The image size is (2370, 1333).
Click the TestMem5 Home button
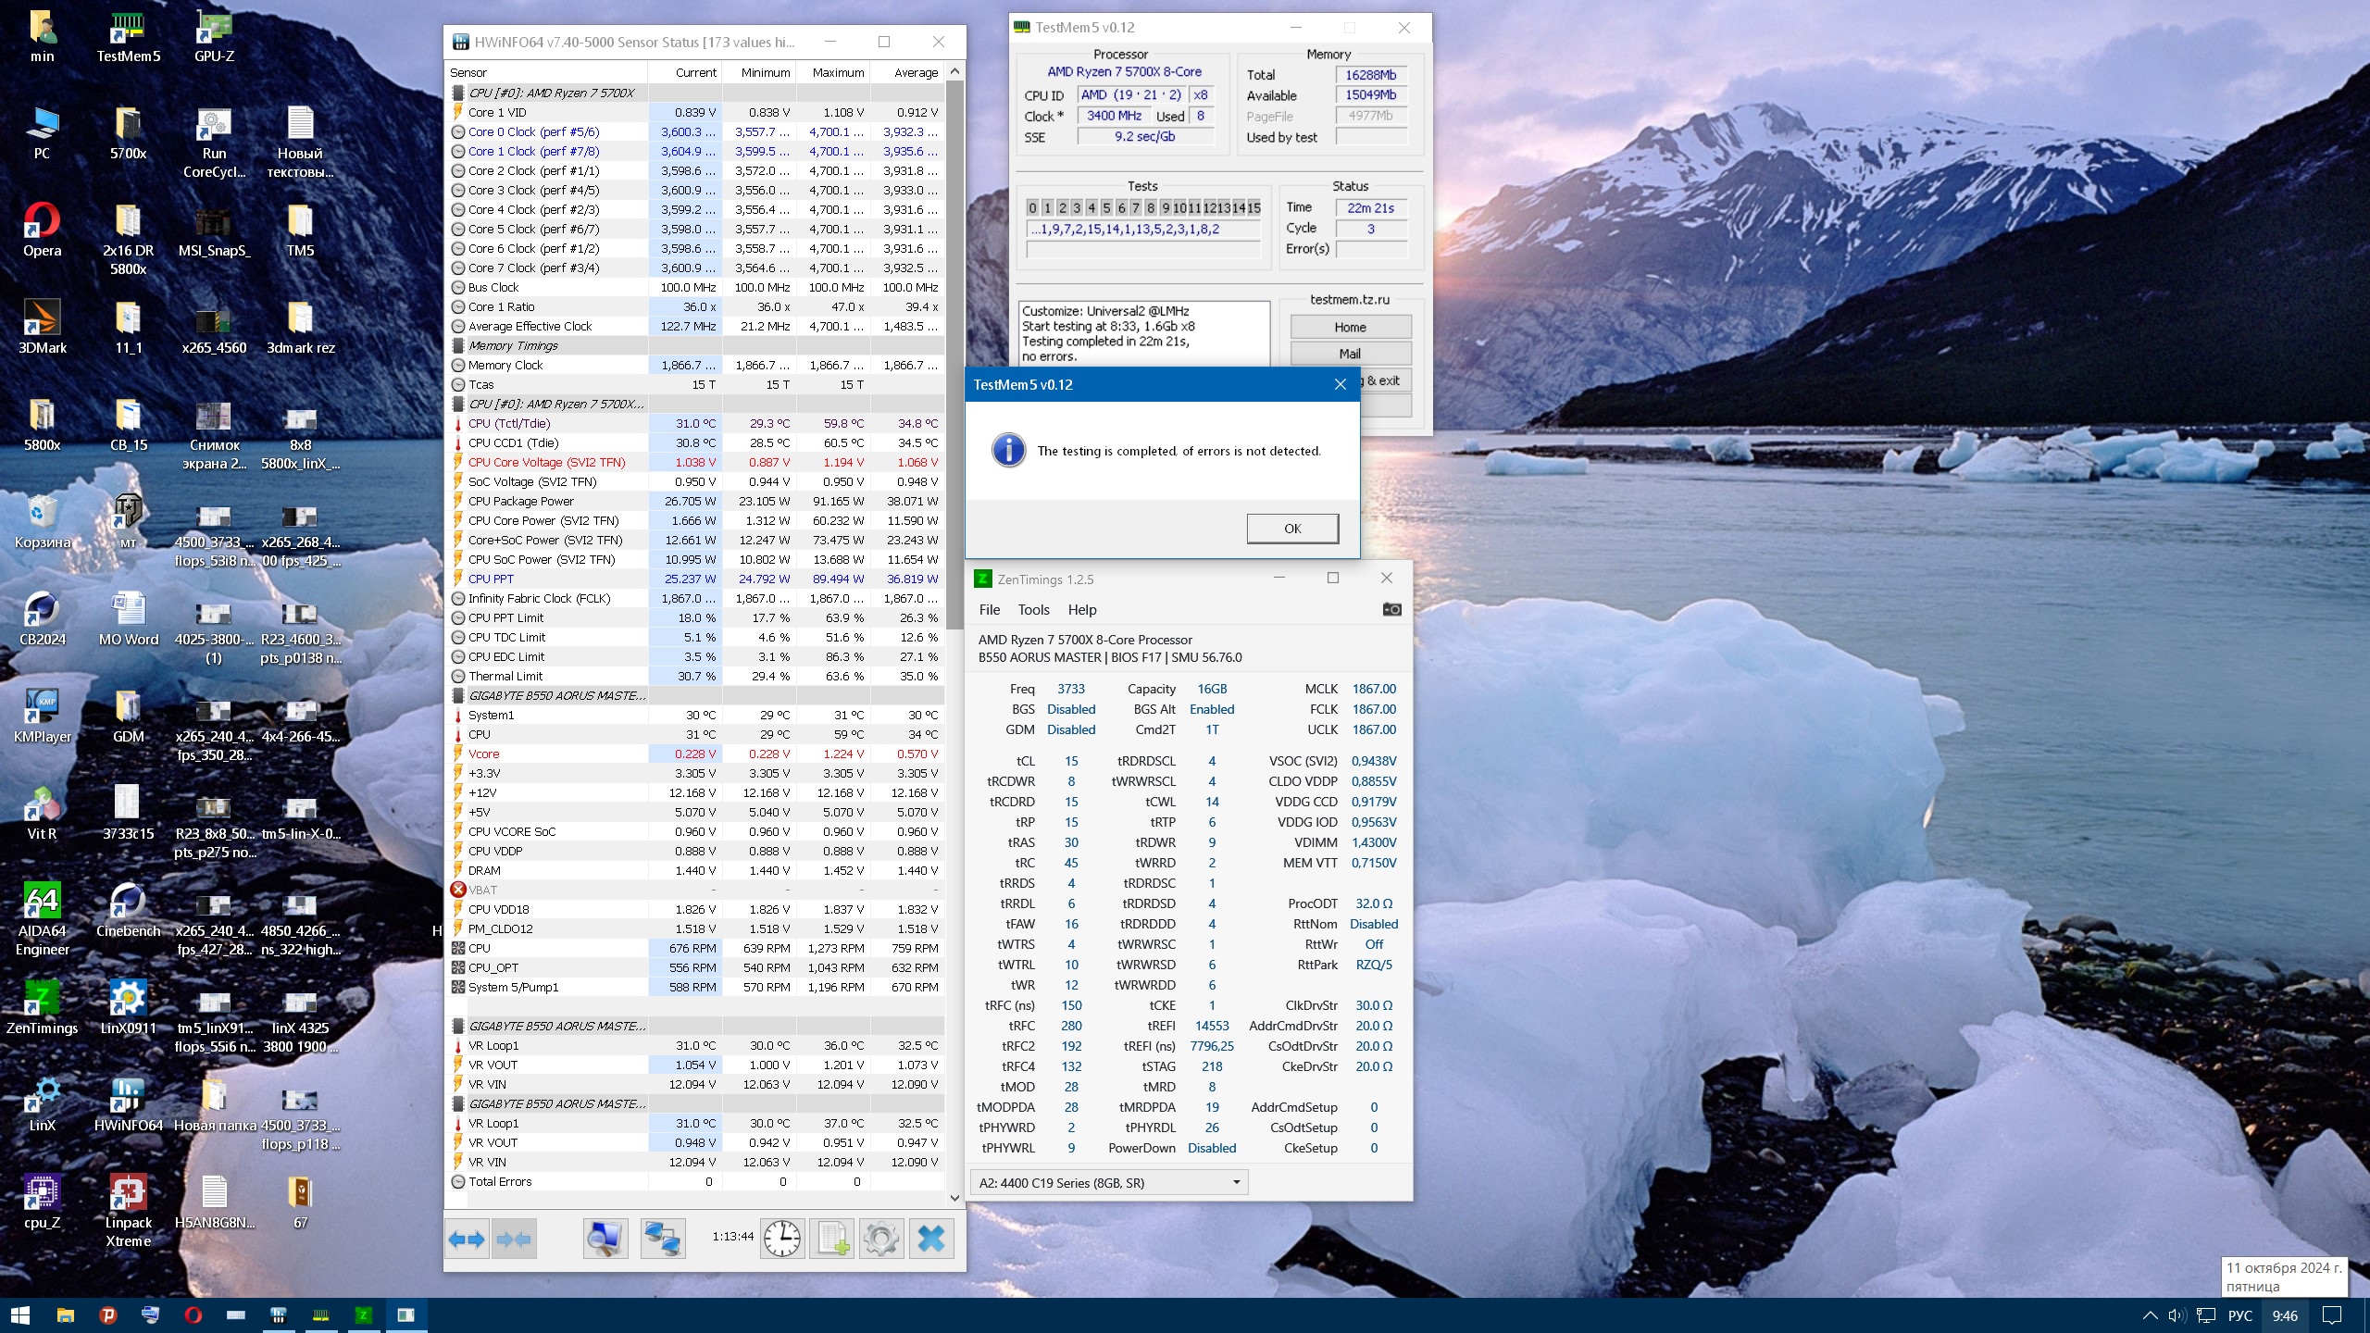point(1350,327)
